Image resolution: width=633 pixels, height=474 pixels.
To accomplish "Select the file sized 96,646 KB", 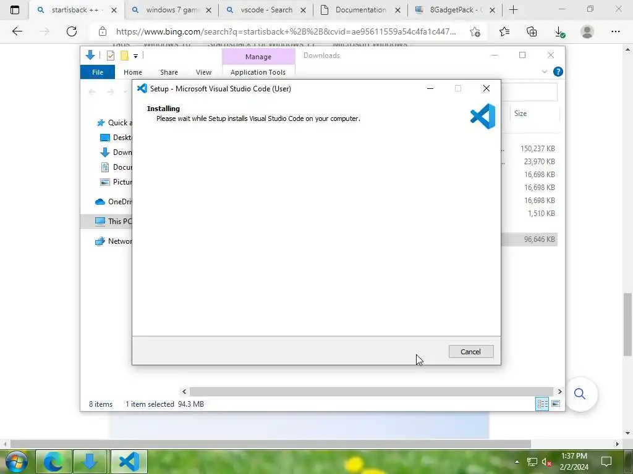I will coord(529,239).
